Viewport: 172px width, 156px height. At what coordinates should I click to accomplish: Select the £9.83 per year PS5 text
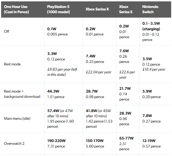point(62,72)
